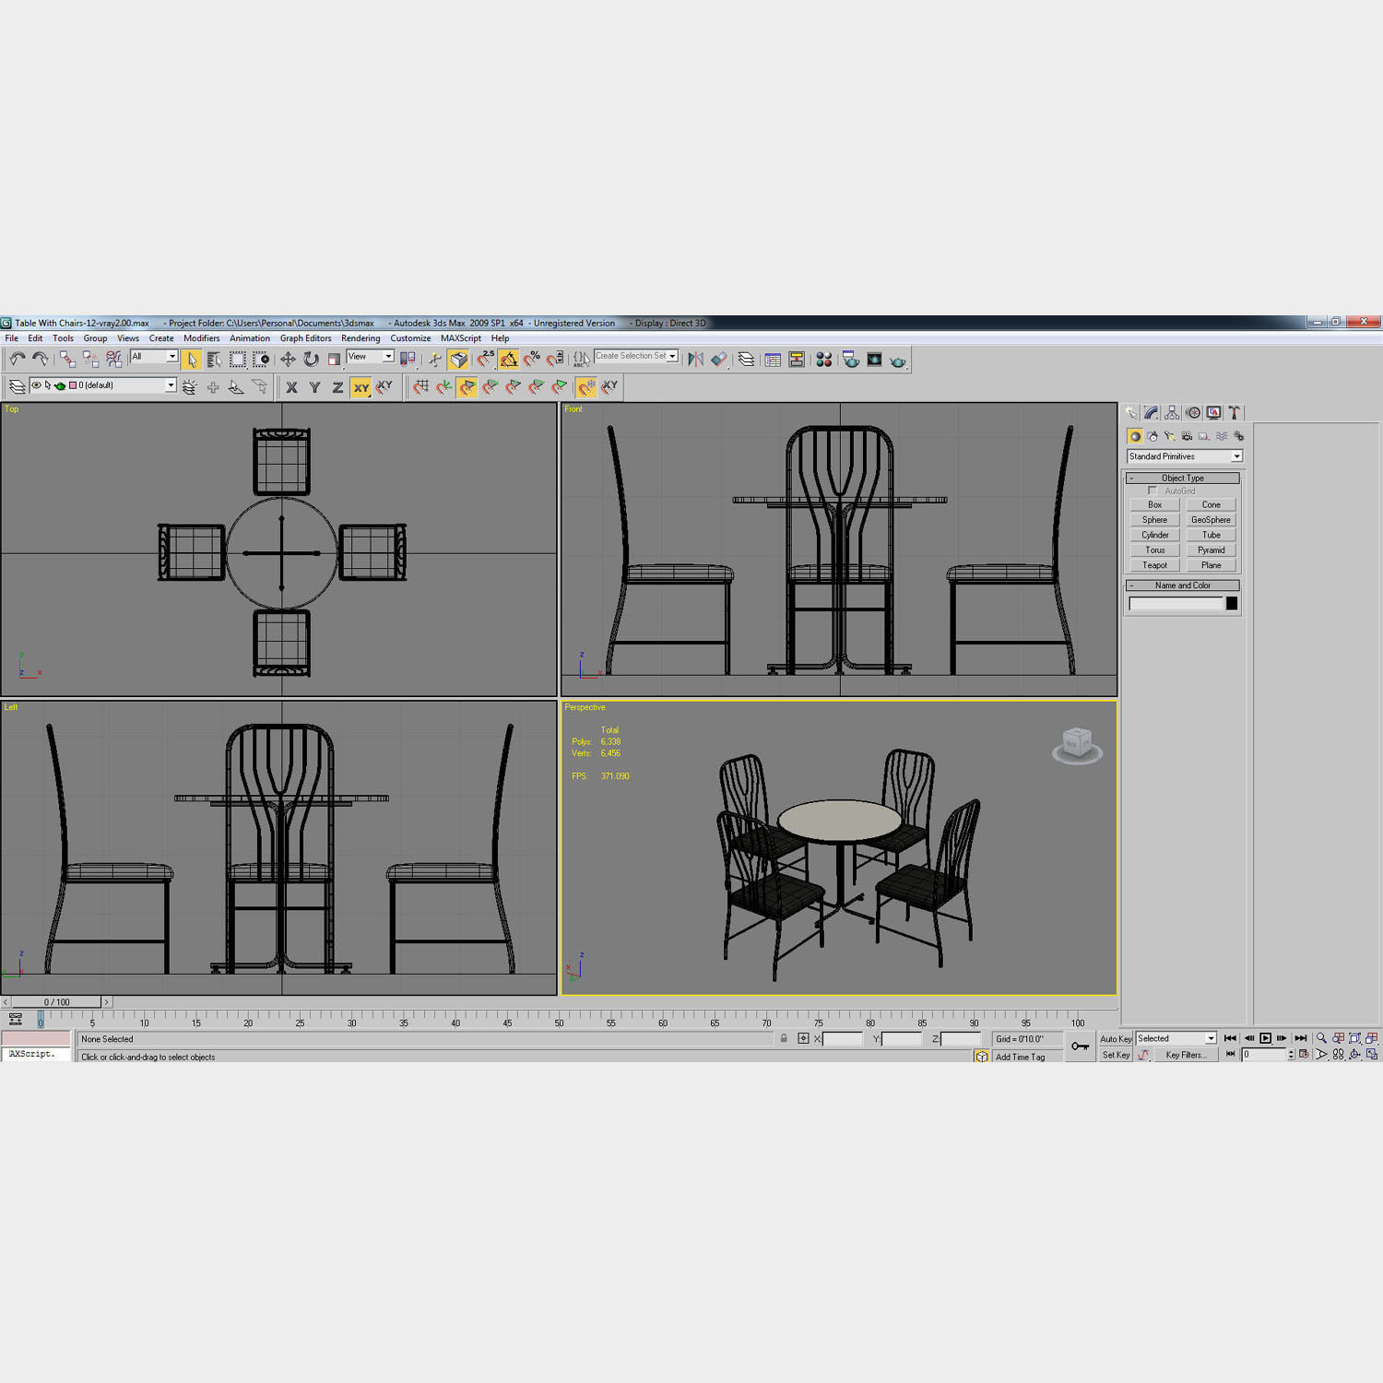1383x1383 pixels.
Task: Open the Render Setup teapot icon
Action: point(851,360)
